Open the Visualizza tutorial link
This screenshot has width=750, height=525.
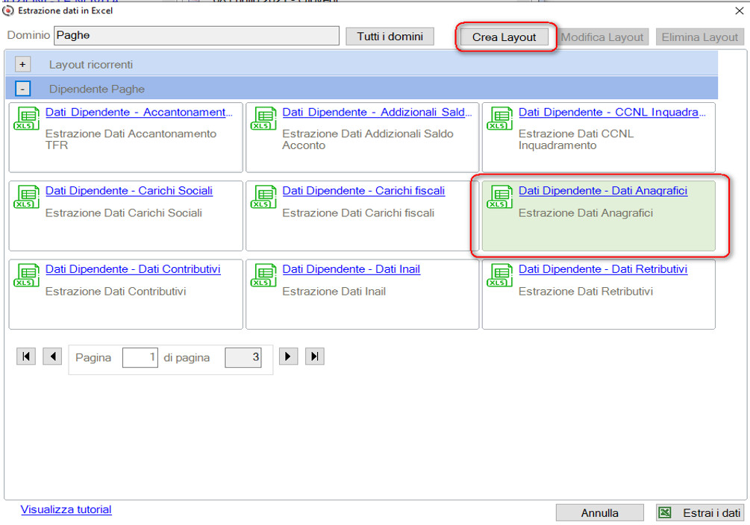pos(66,509)
